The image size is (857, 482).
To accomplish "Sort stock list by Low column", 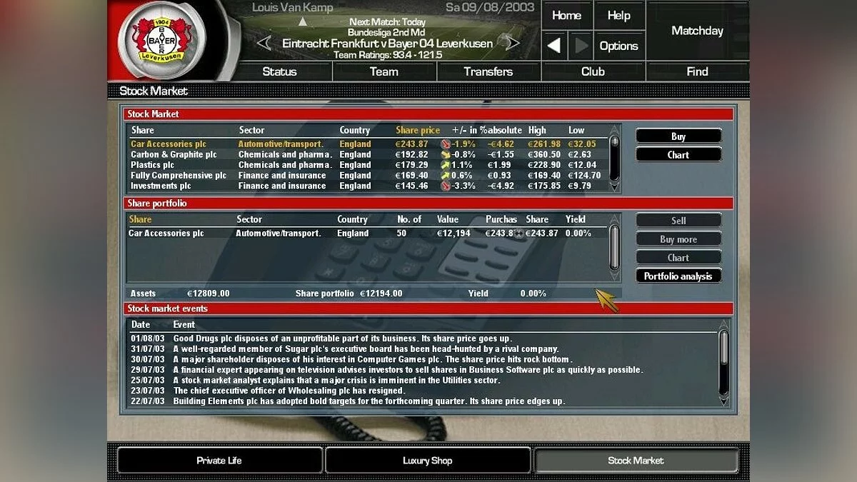I will pos(576,130).
